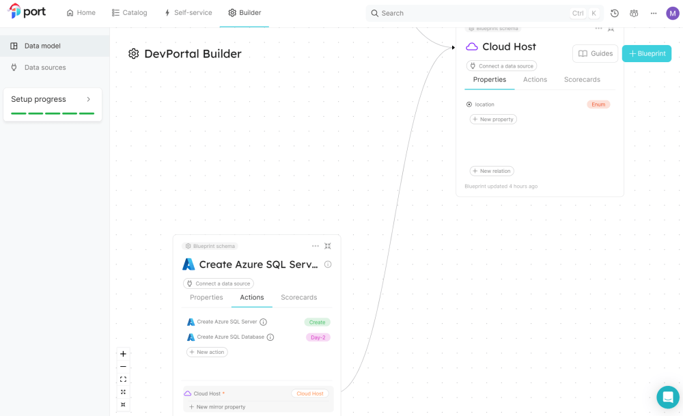The width and height of the screenshot is (683, 416).
Task: Click the fit-to-screen icon on canvas controls
Action: pos(123,379)
